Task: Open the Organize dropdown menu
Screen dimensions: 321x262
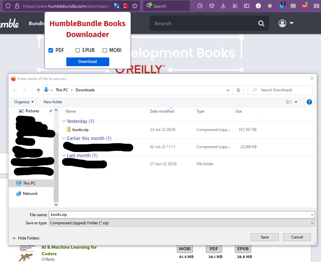Action: pos(24,102)
